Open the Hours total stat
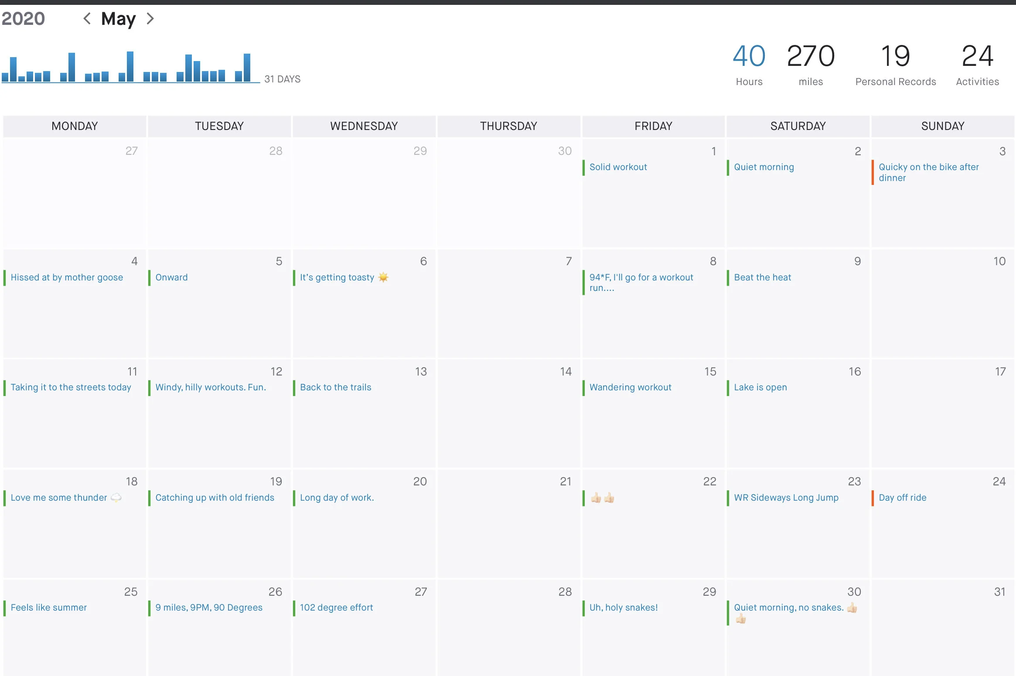1016x676 pixels. (749, 64)
